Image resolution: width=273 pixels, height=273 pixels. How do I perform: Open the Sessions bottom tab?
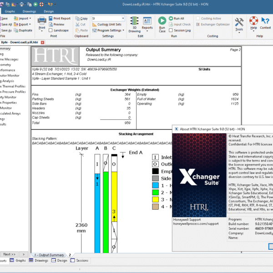pyautogui.click(x=79, y=260)
